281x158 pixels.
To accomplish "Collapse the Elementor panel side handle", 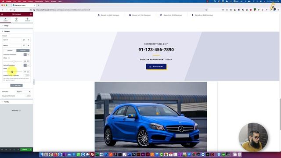I will [x=34, y=82].
